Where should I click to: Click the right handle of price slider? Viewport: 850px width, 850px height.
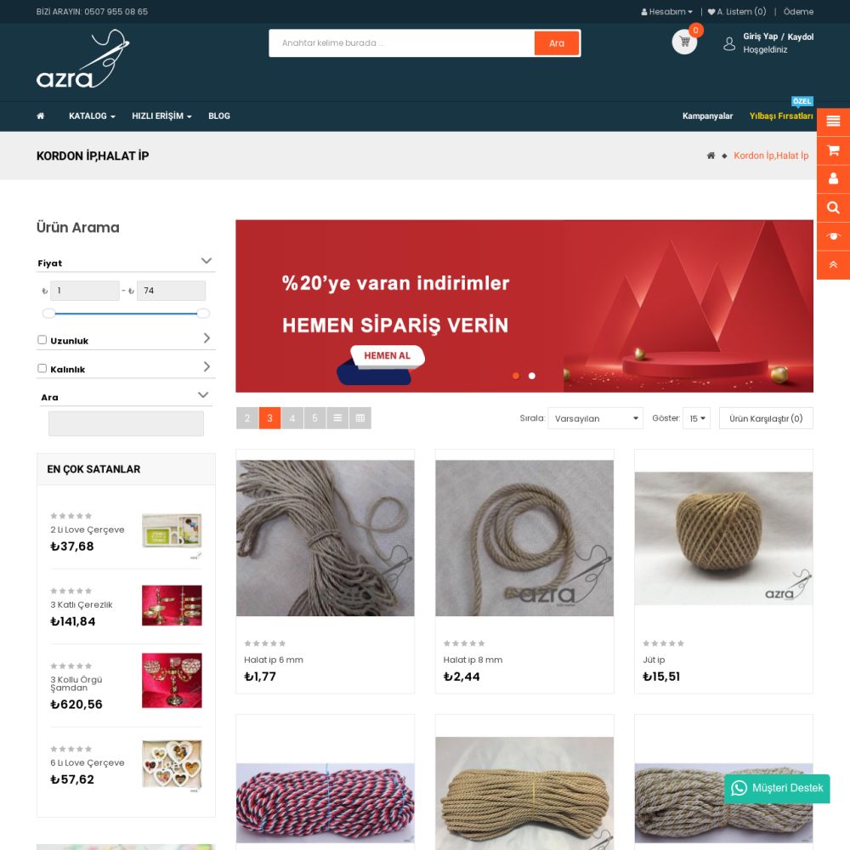click(x=203, y=314)
